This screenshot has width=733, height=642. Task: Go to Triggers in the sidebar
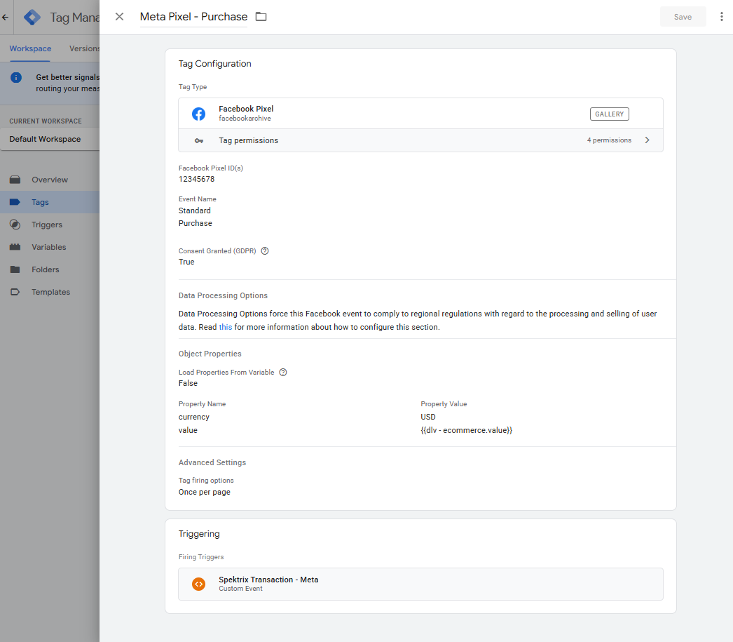[x=46, y=225]
